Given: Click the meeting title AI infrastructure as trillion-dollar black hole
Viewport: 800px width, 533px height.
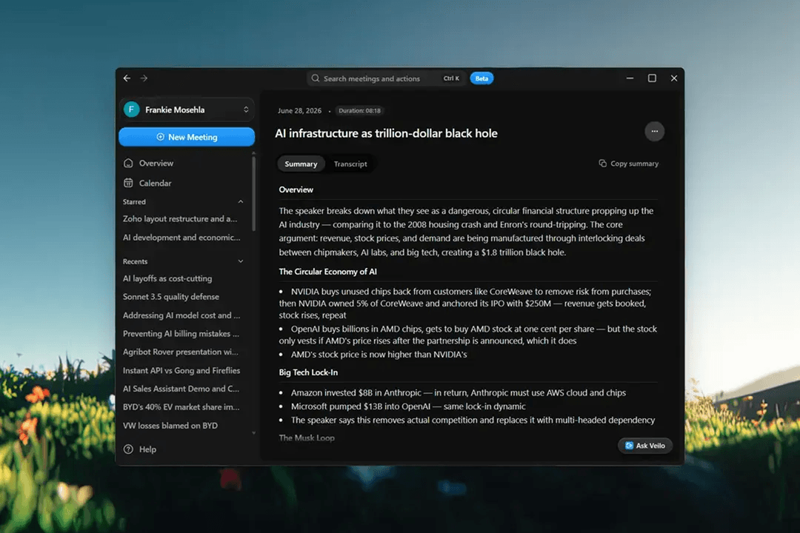Looking at the screenshot, I should pos(386,133).
